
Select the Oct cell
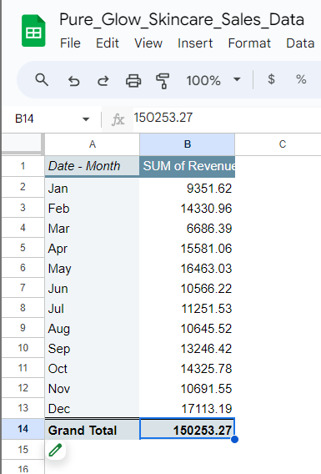point(92,367)
